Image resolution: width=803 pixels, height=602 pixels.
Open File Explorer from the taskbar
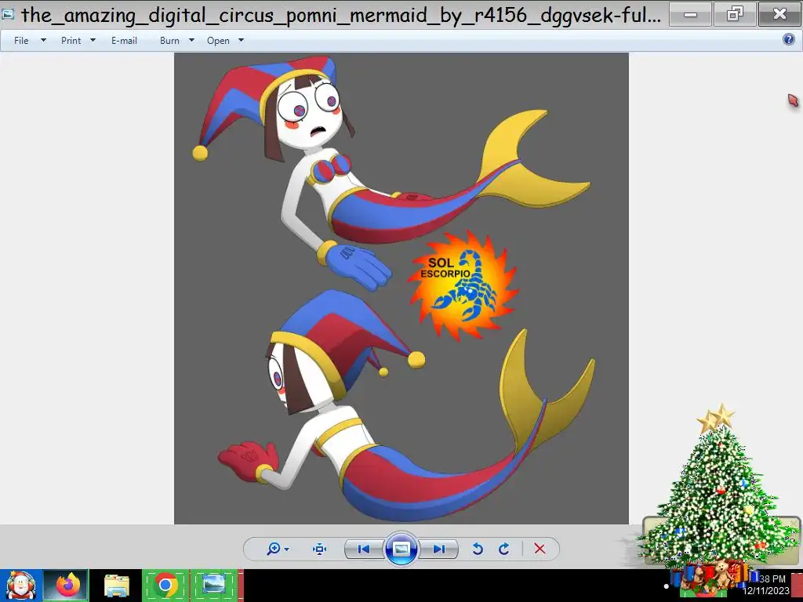tap(117, 586)
